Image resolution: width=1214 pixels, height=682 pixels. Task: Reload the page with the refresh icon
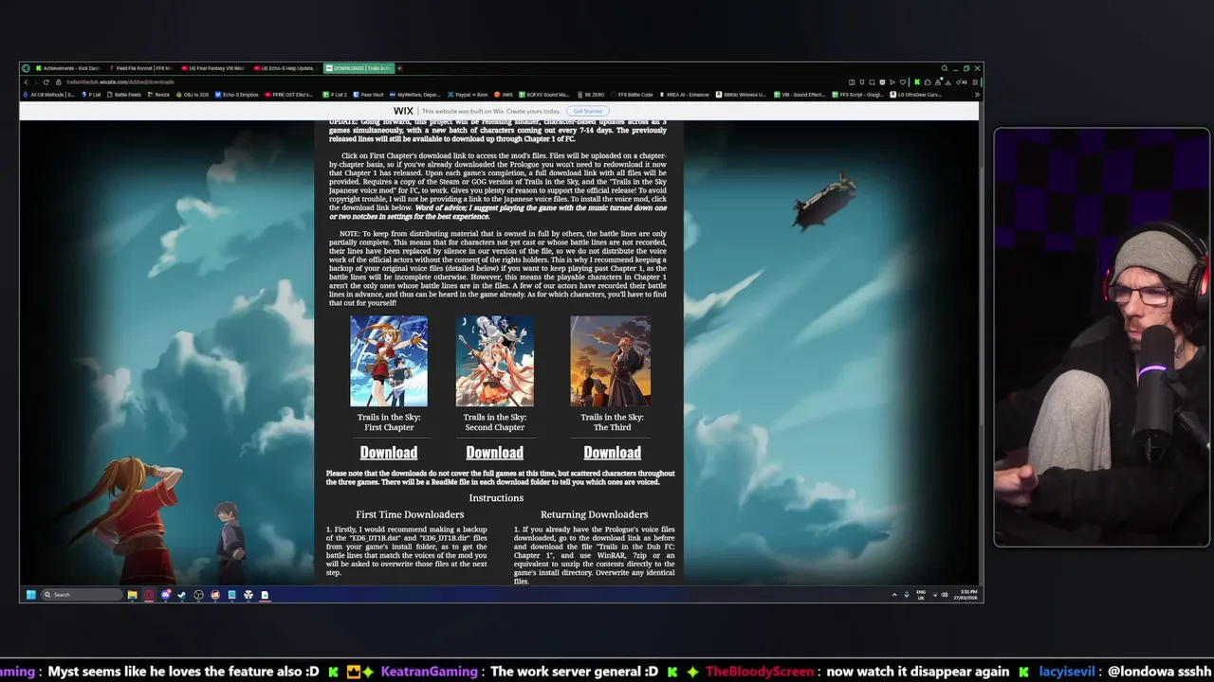[46, 81]
